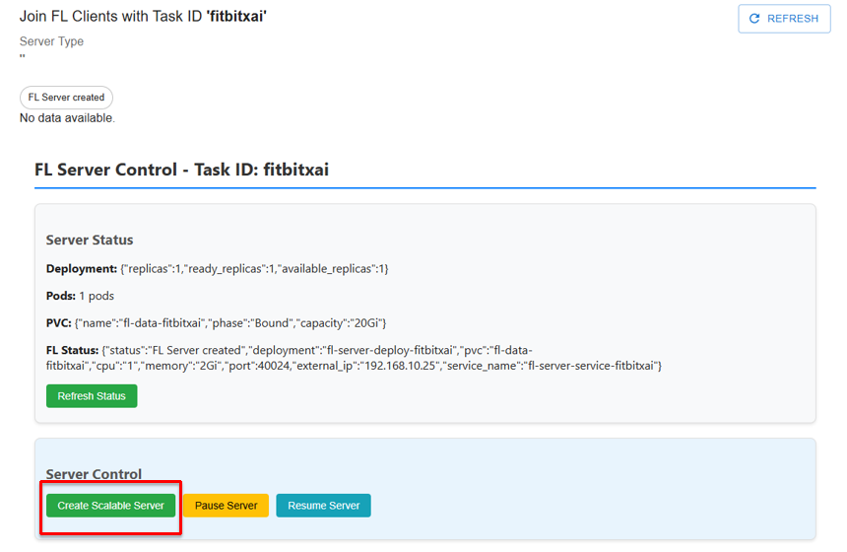Click the 'Server Type' label
The height and width of the screenshot is (552, 847).
pos(51,41)
